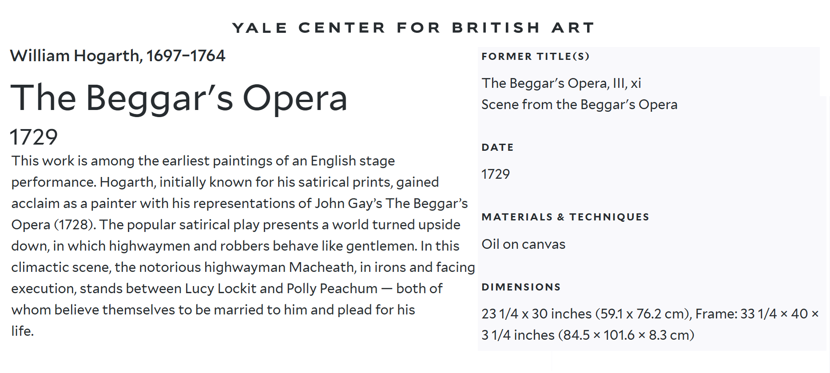Click the Materials & Techniques heading

coord(565,217)
